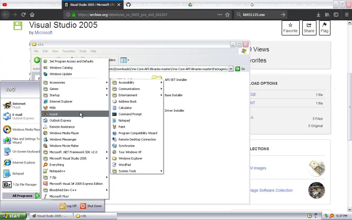This screenshot has height=220, width=352.
Task: Launch Program Compatibility Wizard
Action: (137, 133)
